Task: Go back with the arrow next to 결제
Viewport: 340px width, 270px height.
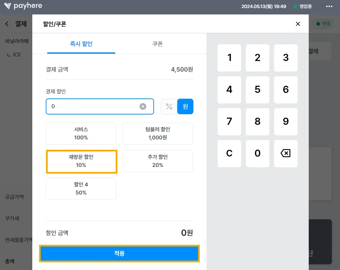Action: tap(7, 24)
